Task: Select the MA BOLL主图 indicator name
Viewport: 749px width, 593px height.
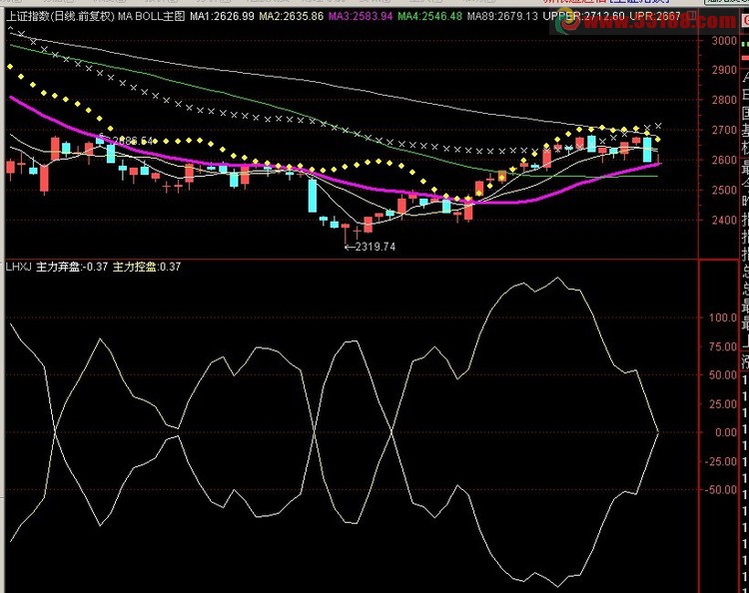Action: tap(152, 16)
